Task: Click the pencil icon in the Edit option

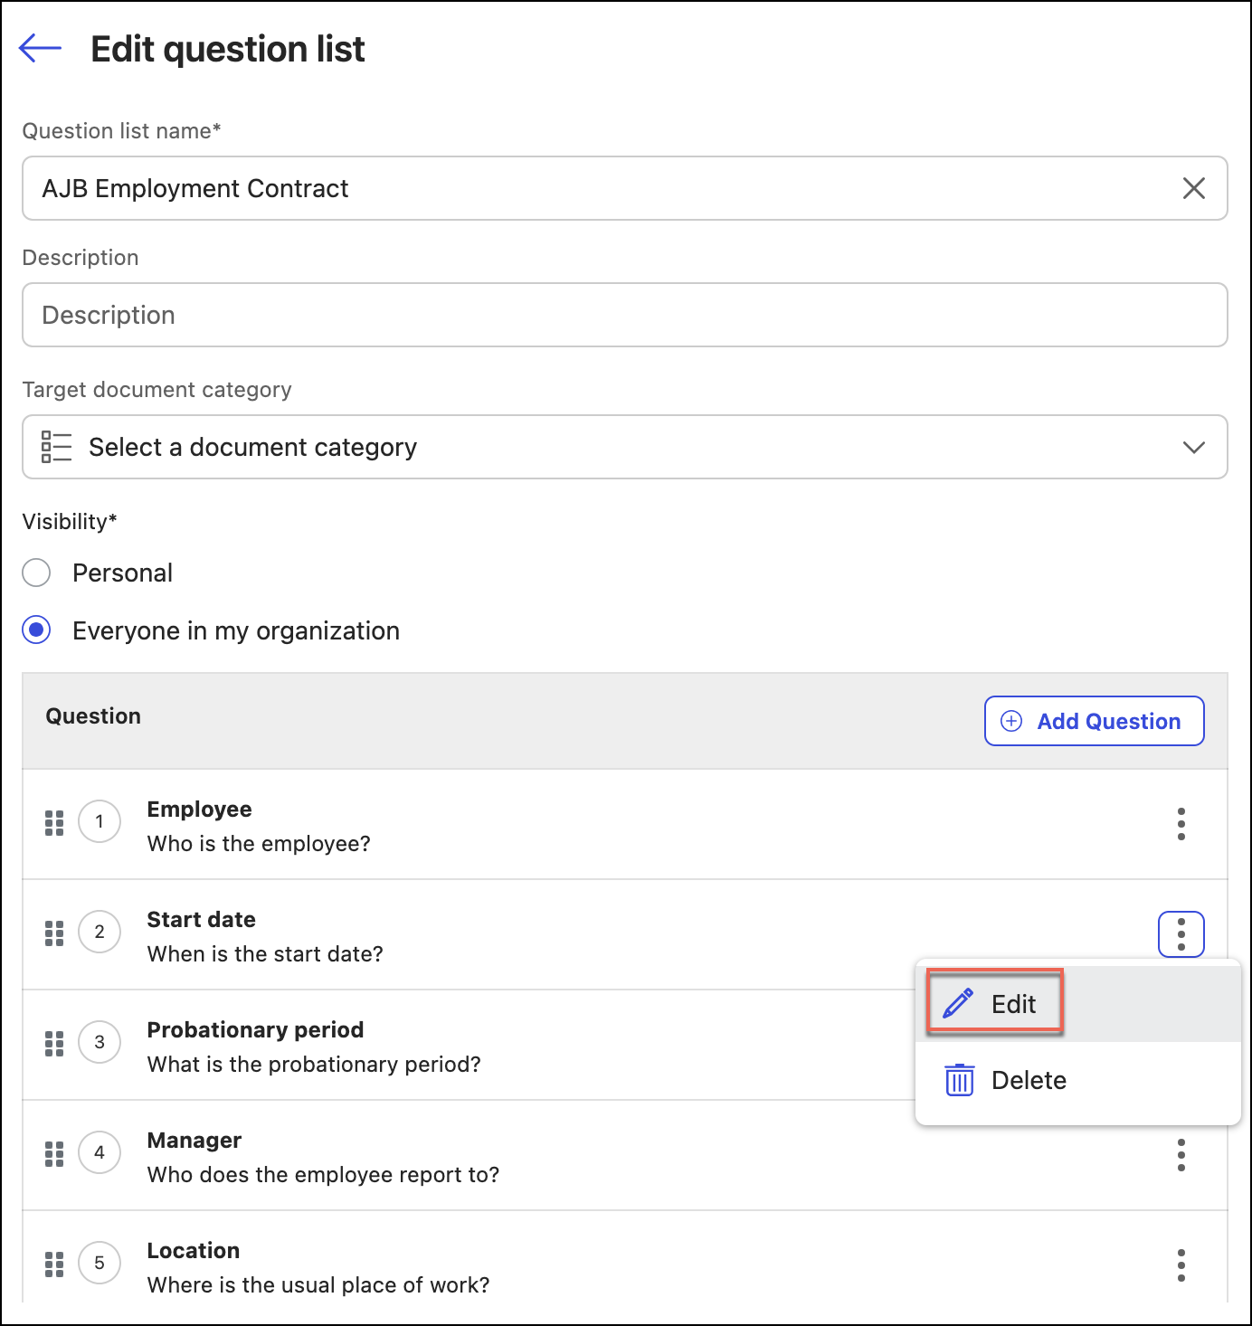Action: coord(957,1003)
